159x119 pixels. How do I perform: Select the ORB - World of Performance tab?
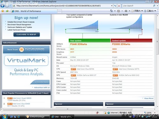tap(34, 11)
